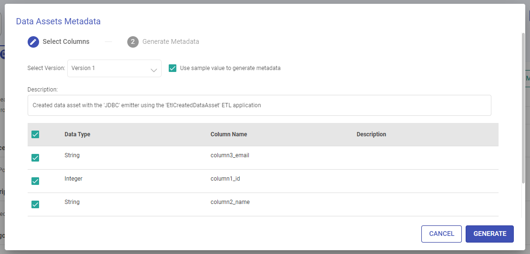Uncheck the column1_id row checkbox
Viewport: 530px width, 254px height.
coord(35,181)
